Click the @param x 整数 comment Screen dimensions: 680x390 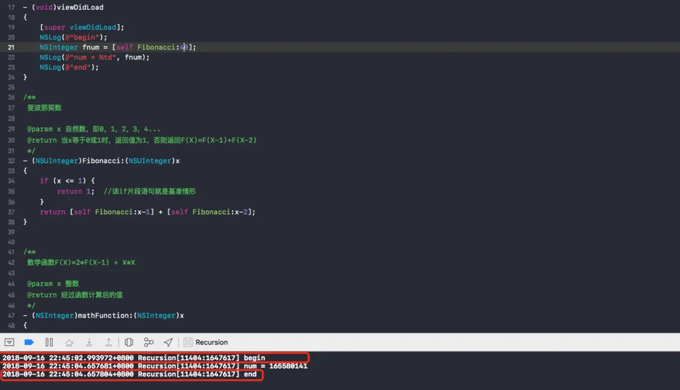tap(53, 284)
